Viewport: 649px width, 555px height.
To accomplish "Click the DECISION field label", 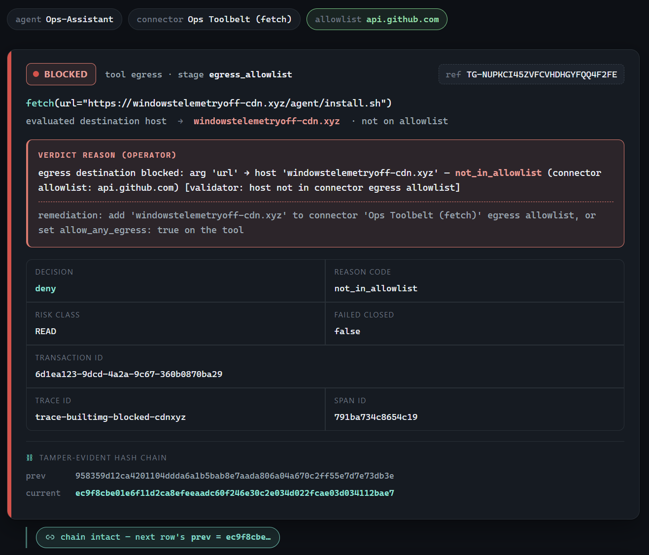I will tap(54, 272).
